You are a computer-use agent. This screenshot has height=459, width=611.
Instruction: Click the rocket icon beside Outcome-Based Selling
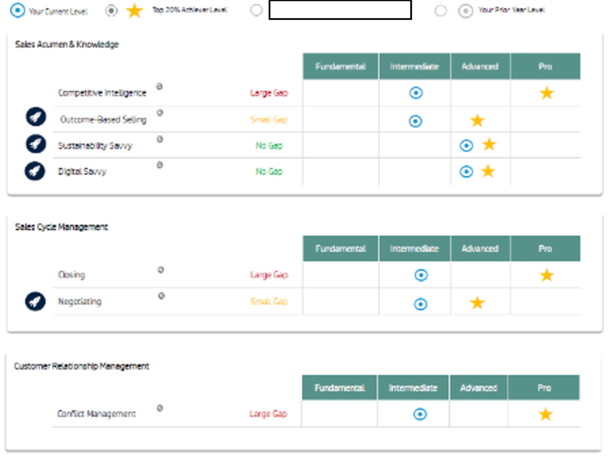(x=36, y=117)
